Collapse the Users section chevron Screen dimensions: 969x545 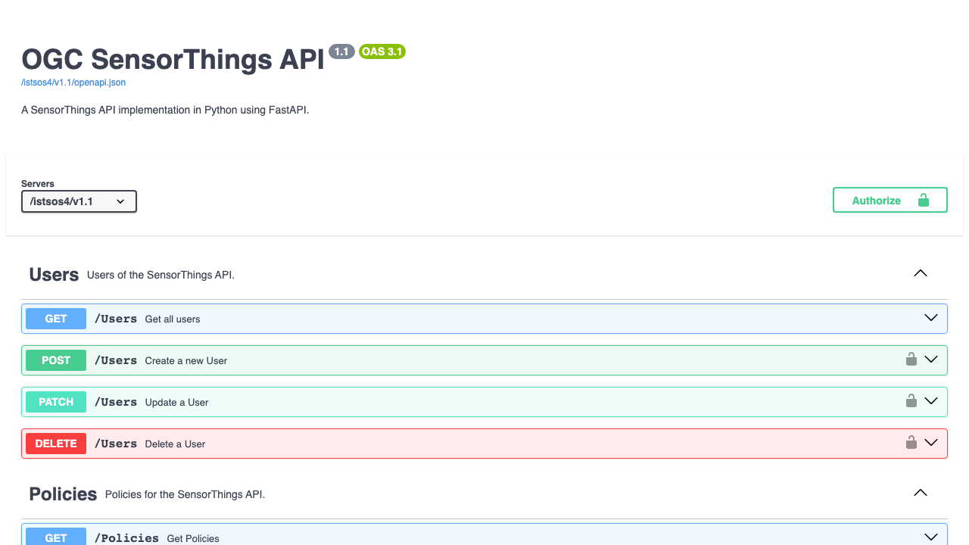click(x=921, y=273)
